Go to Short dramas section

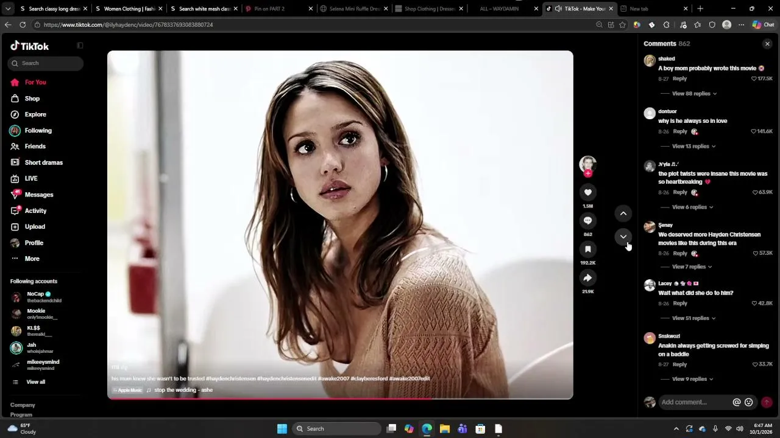tap(44, 162)
